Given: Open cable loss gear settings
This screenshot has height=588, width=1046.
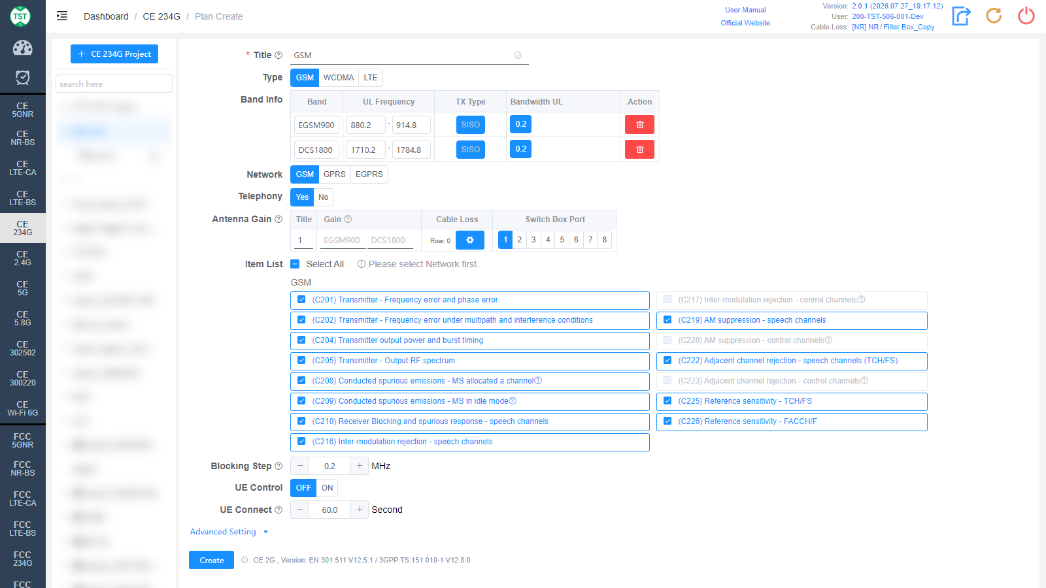Looking at the screenshot, I should point(470,240).
